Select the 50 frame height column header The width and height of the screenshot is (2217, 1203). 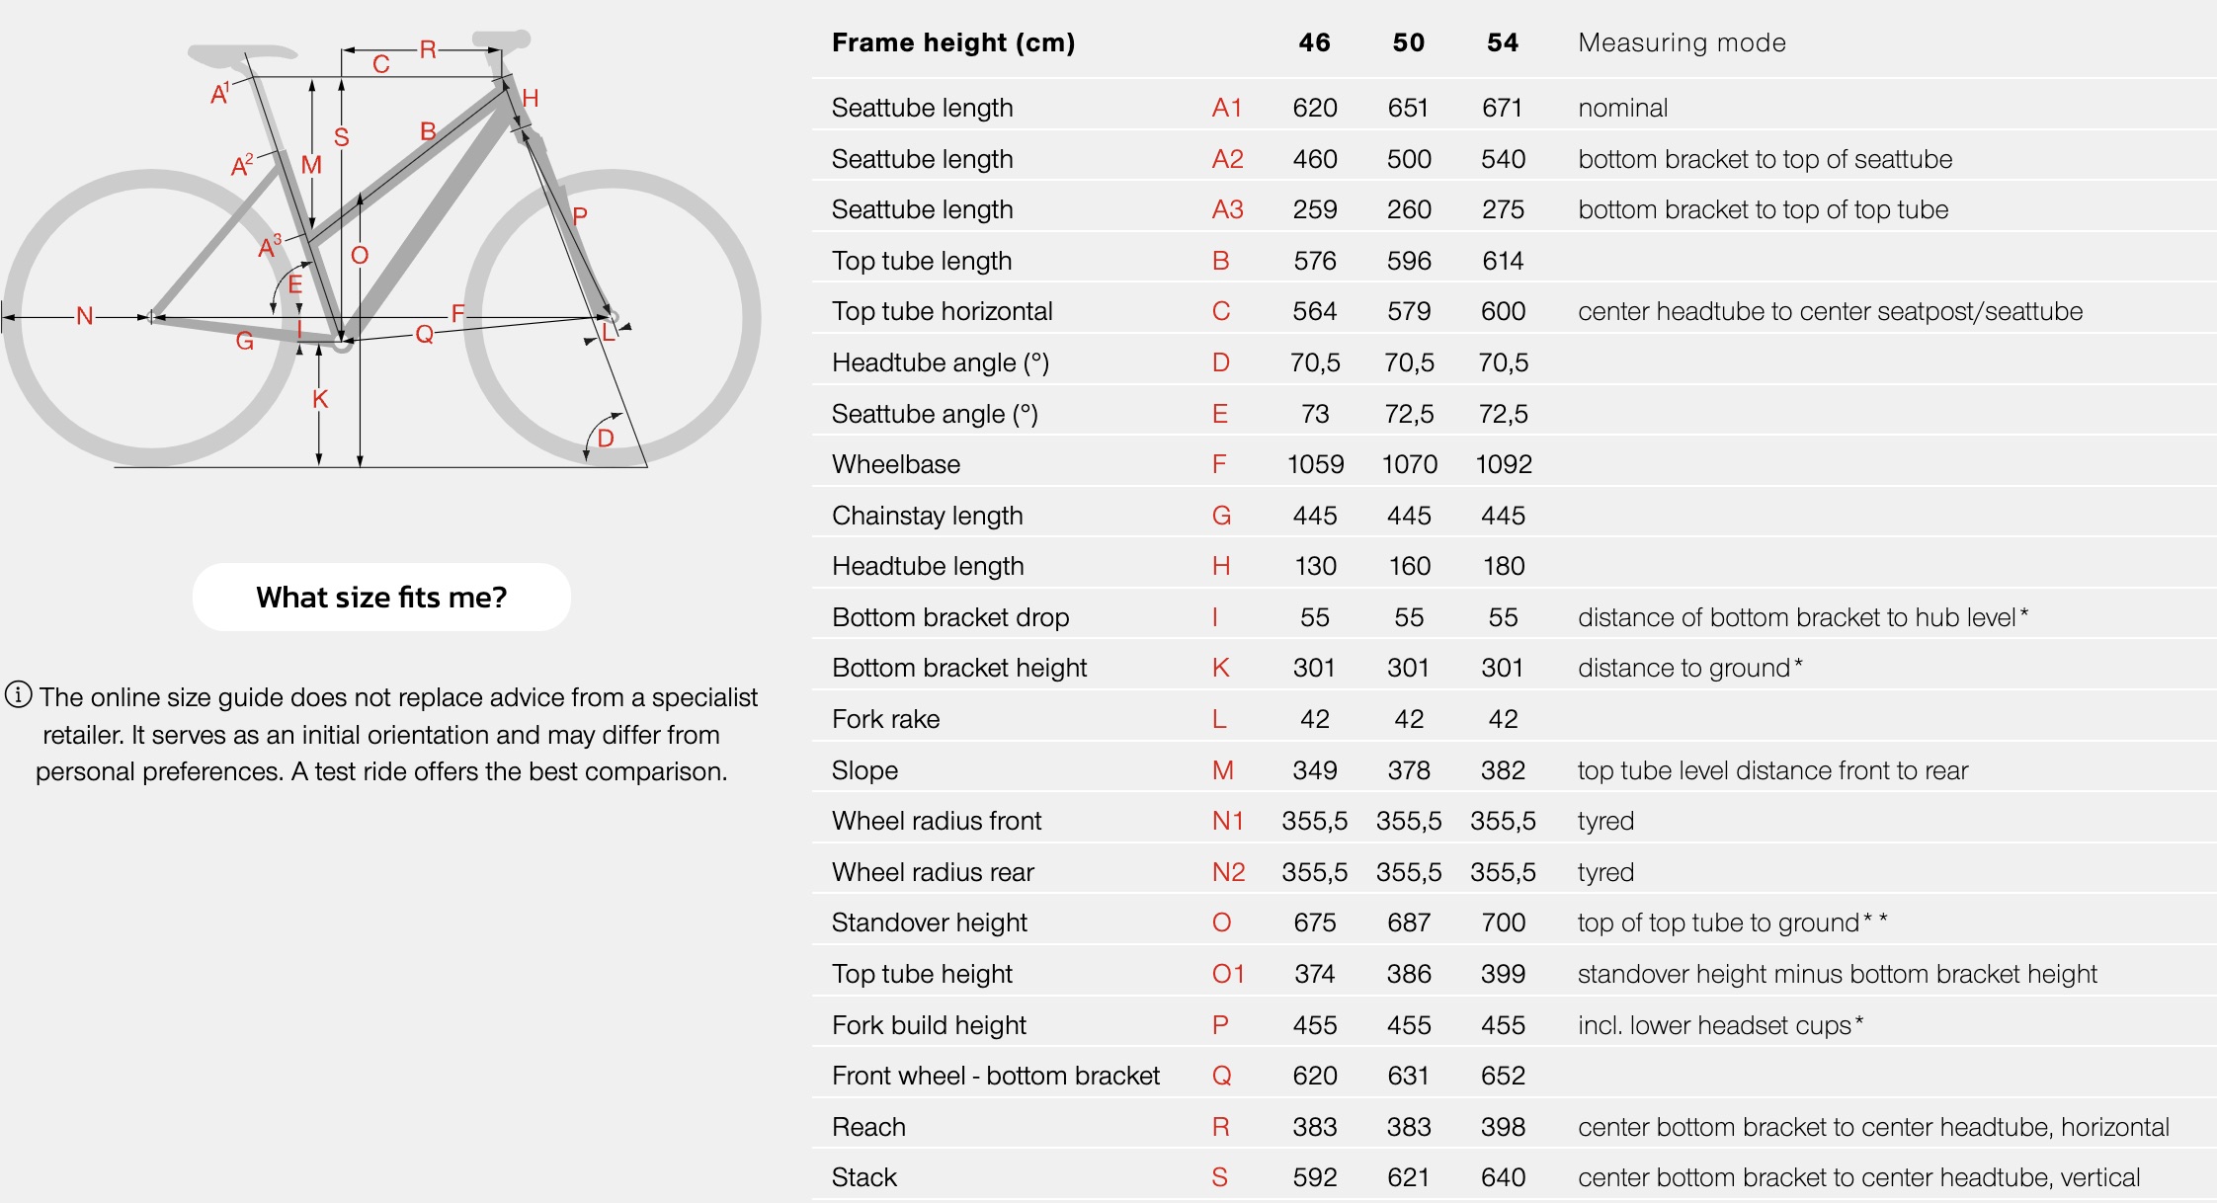click(1408, 42)
